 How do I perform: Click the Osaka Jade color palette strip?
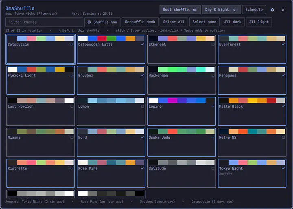click(181, 131)
